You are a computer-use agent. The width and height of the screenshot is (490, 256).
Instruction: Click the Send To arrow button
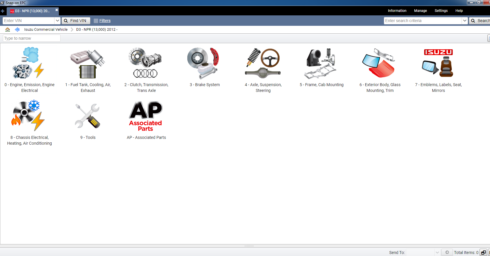pyautogui.click(x=447, y=252)
